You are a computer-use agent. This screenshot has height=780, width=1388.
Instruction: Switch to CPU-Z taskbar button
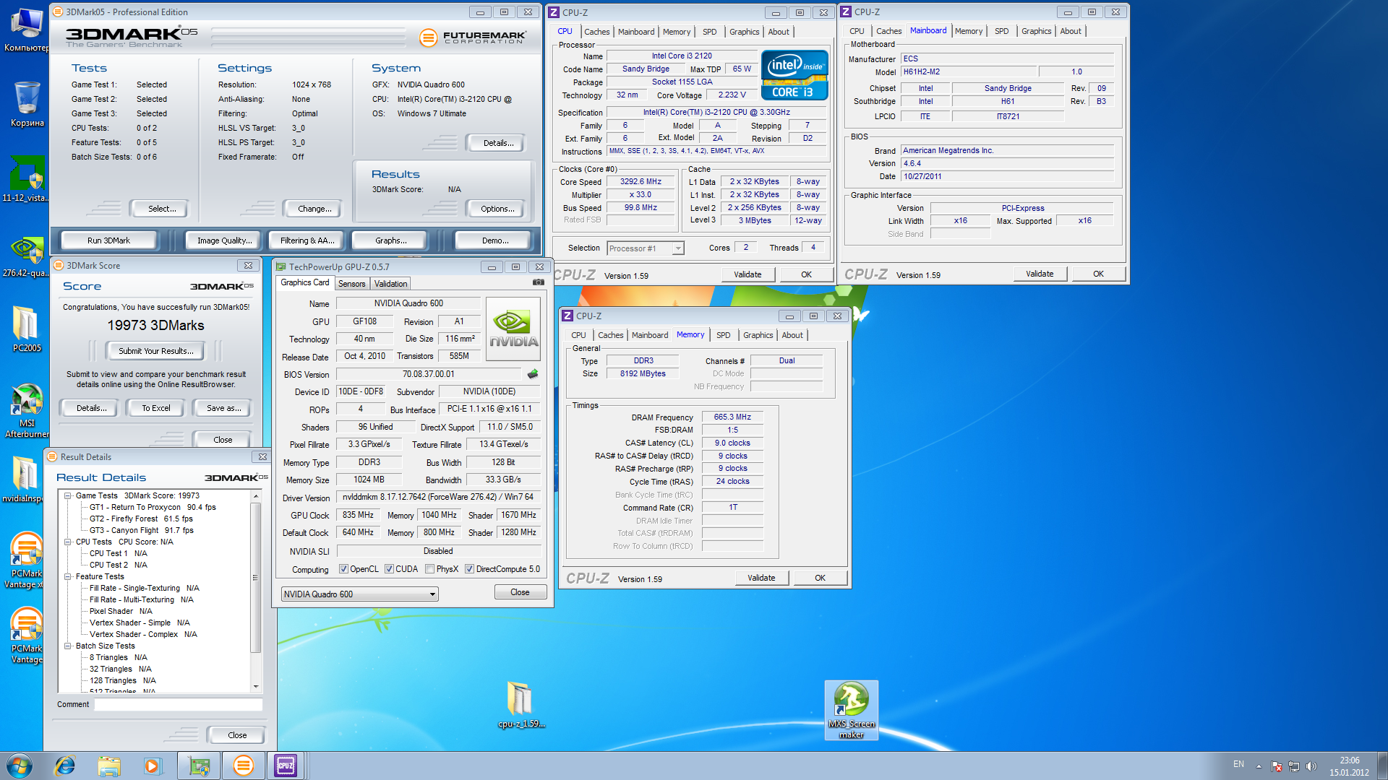point(286,766)
